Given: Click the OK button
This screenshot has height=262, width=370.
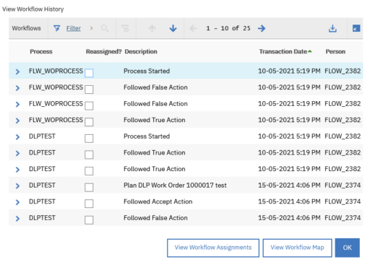Looking at the screenshot, I should pos(348,248).
